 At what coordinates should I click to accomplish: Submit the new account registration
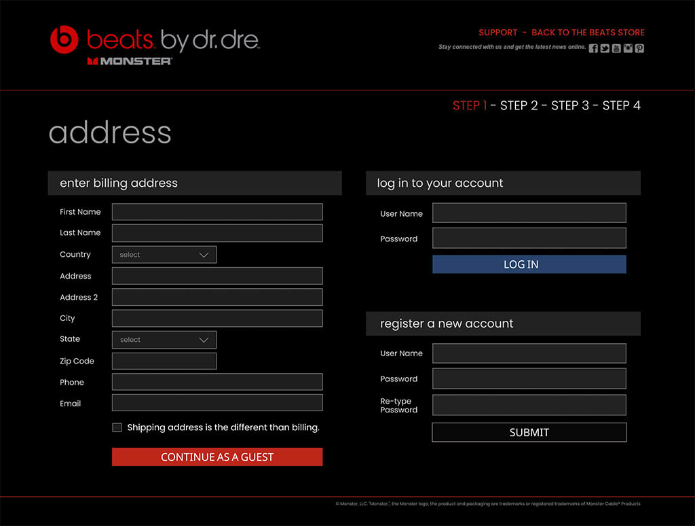pos(529,432)
